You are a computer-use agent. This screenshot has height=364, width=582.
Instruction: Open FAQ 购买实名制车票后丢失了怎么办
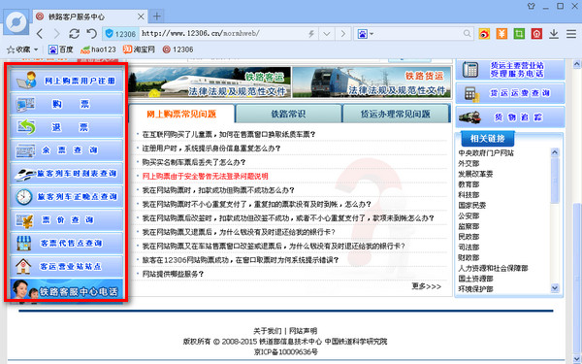coord(194,162)
